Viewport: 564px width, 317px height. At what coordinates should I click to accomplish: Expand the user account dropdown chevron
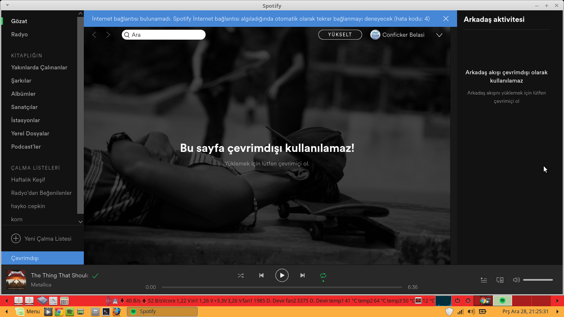tap(439, 35)
